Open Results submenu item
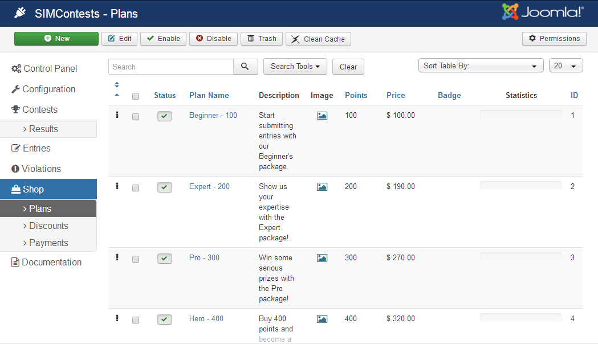This screenshot has width=598, height=344. tap(48, 129)
